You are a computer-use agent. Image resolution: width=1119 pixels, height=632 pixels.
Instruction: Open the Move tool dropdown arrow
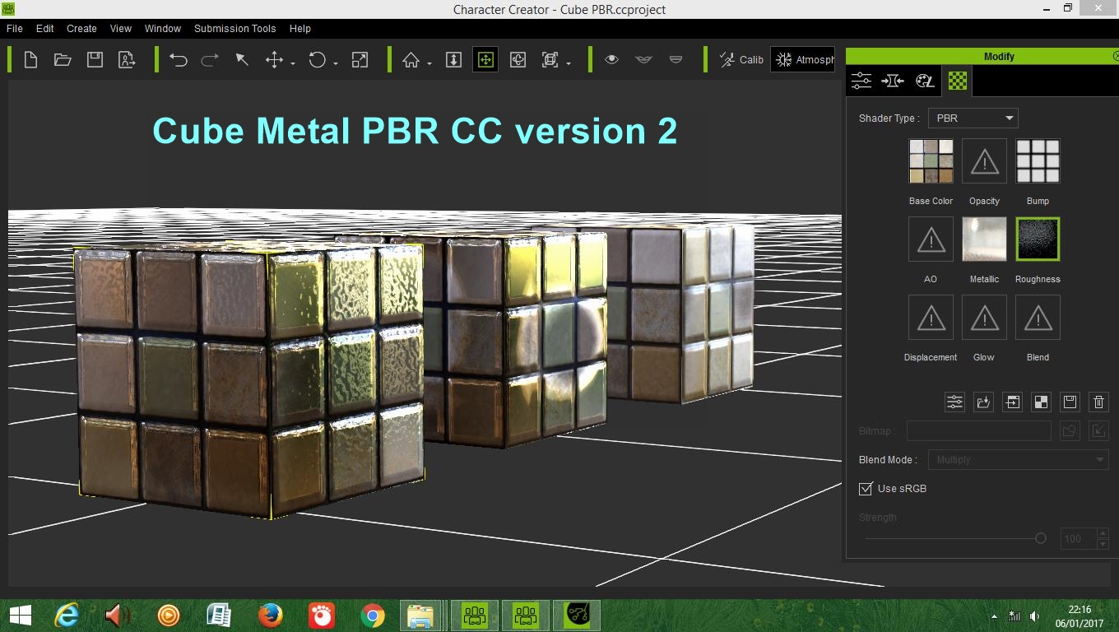point(293,63)
